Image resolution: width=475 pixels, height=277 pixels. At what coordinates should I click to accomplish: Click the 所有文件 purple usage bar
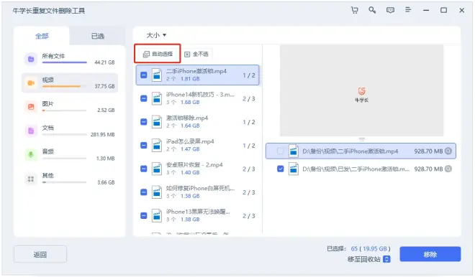65,62
